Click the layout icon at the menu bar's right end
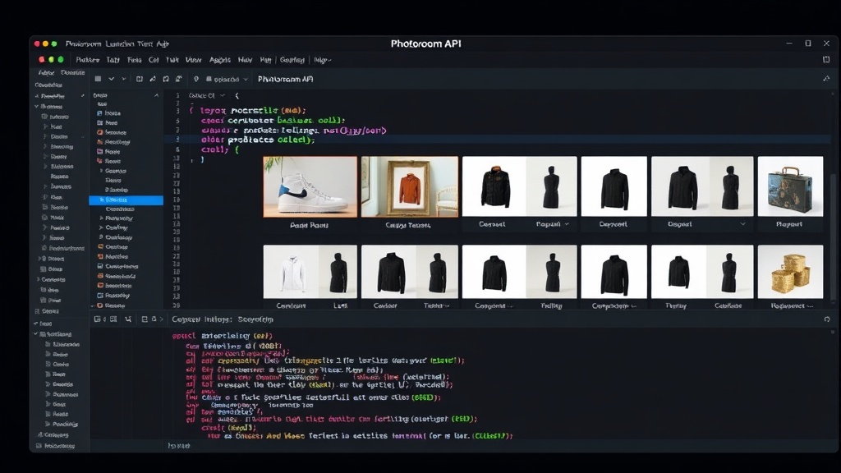 [x=826, y=59]
